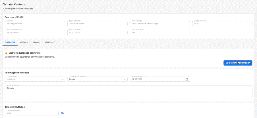Click the back chevron arrow icon
Screen dimensions: 257x118
4,9
